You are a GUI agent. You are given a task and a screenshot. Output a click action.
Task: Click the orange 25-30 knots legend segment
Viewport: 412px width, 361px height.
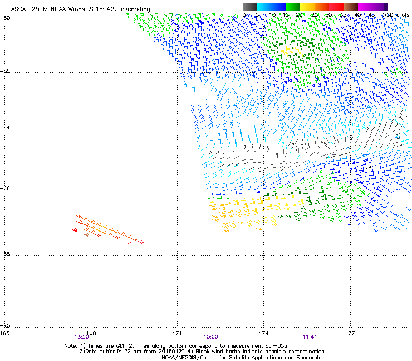(322, 7)
